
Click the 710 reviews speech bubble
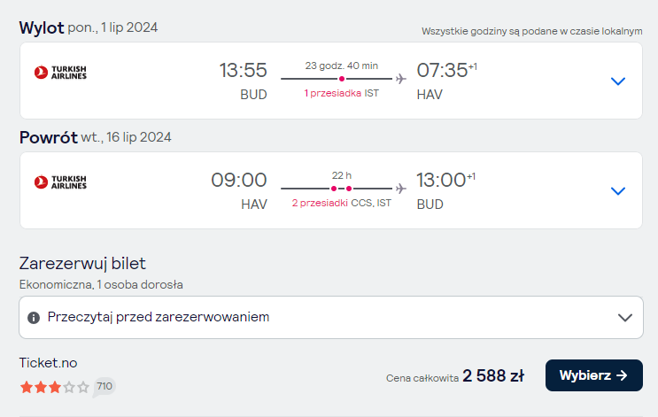[105, 386]
